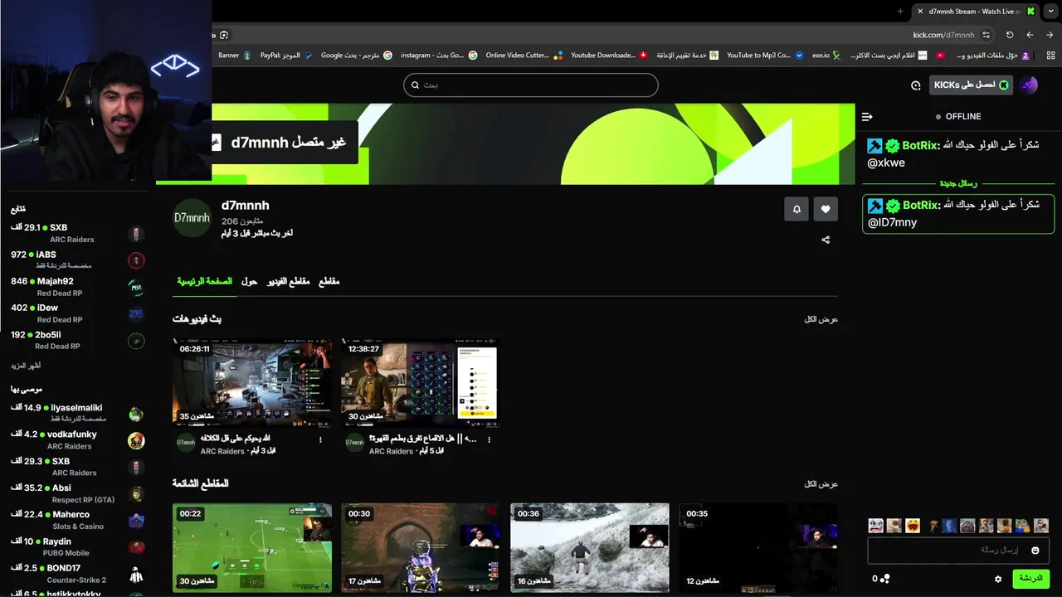Switch to the 'الصفحة الرئيسية' tab
The image size is (1062, 597).
pyautogui.click(x=204, y=282)
